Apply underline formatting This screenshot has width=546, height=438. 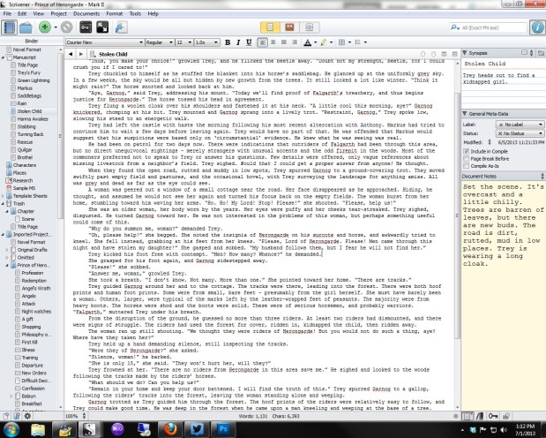click(x=249, y=42)
